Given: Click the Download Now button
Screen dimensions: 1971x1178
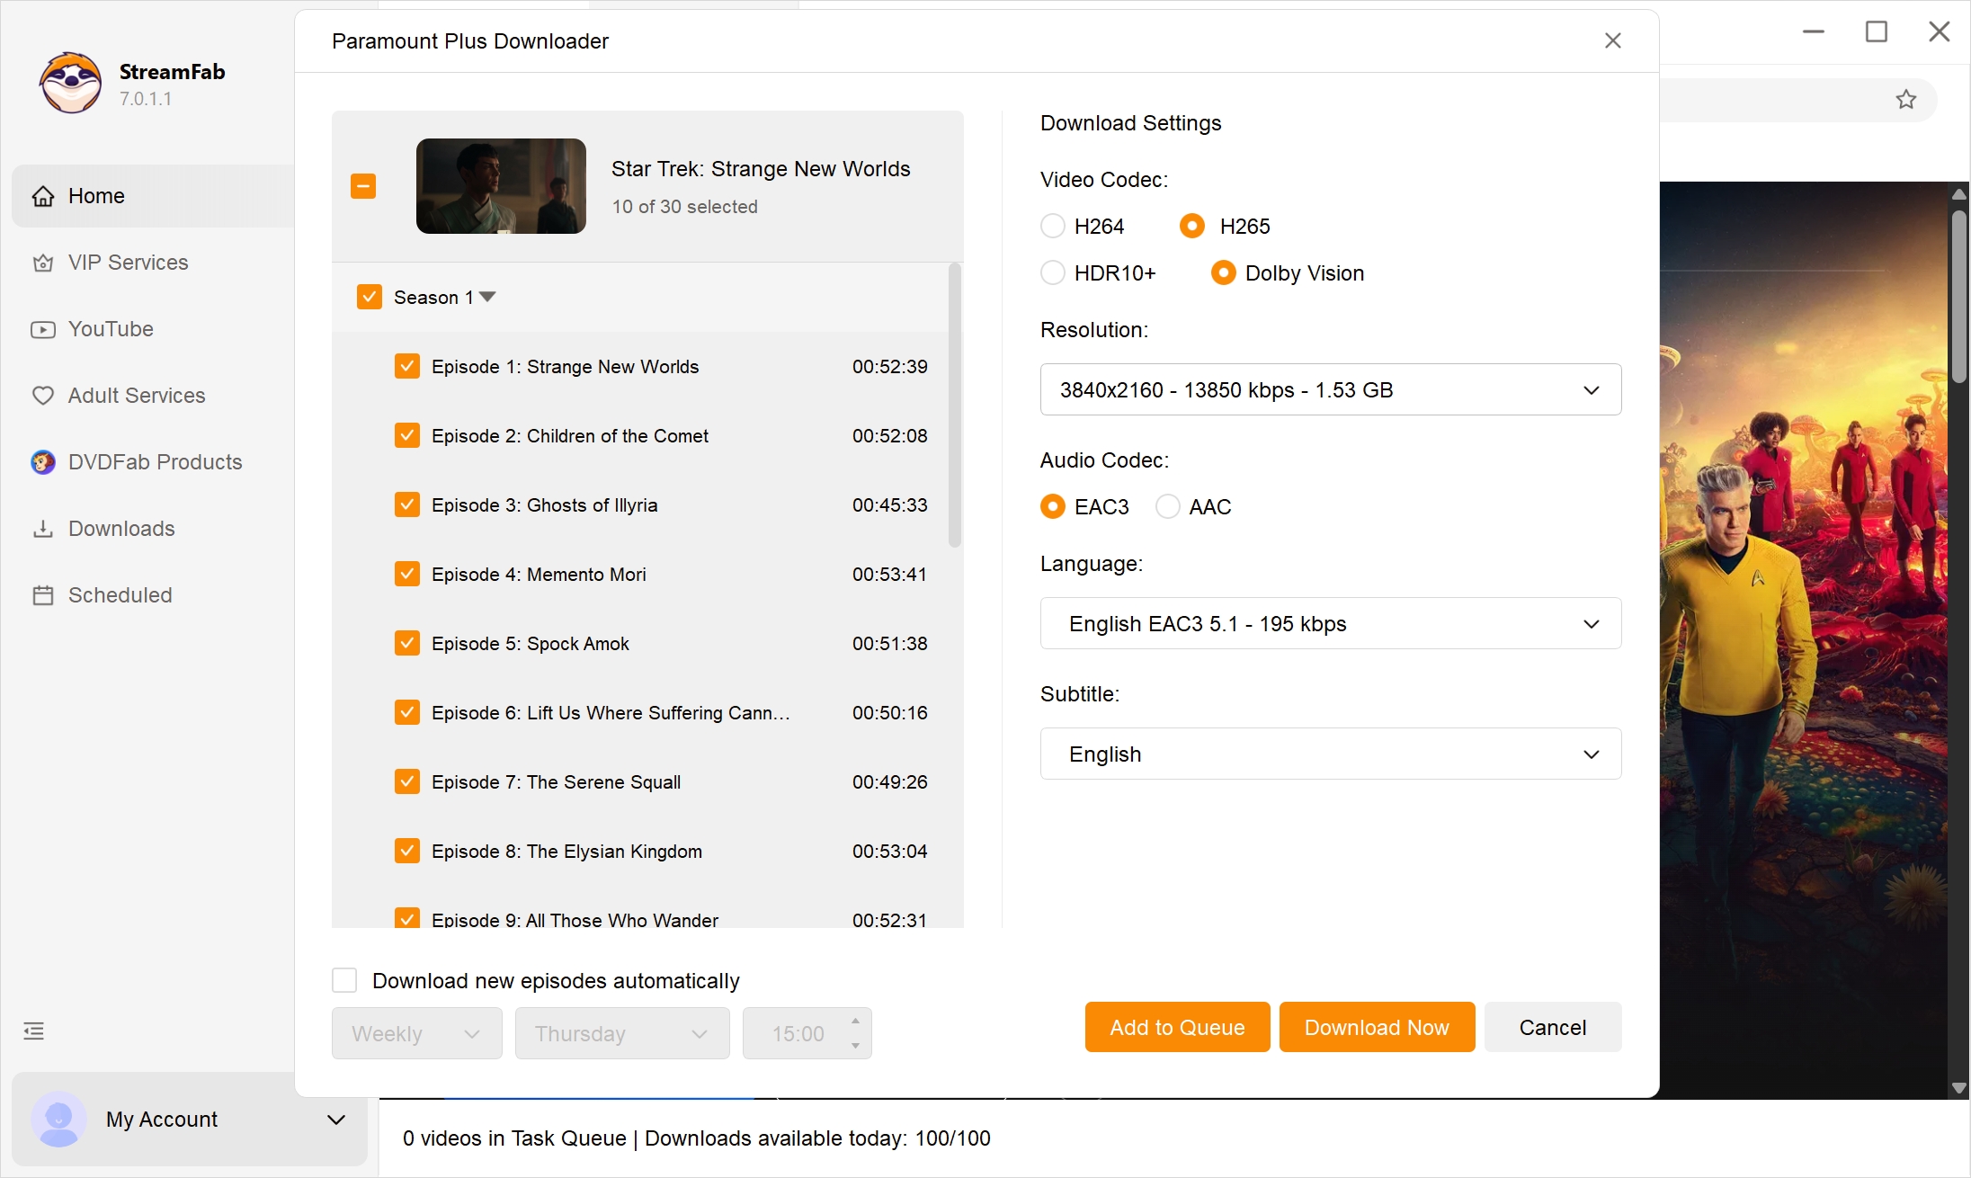Looking at the screenshot, I should coord(1376,1027).
